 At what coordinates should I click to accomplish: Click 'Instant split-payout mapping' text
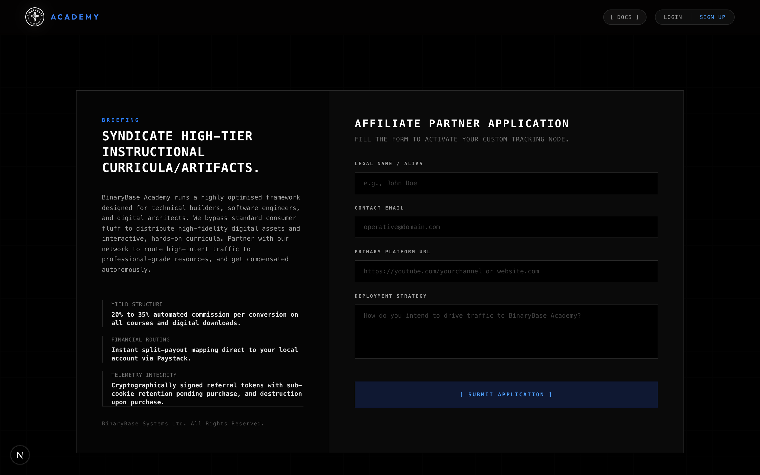point(205,354)
